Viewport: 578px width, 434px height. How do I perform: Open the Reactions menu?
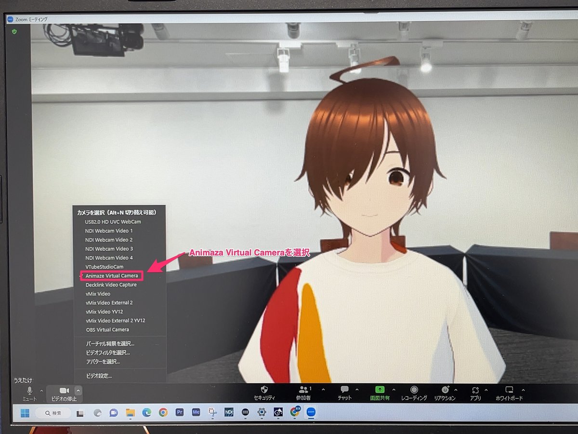coord(445,393)
